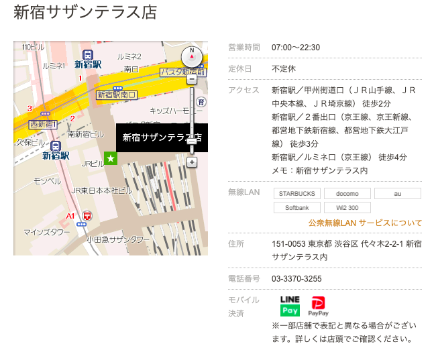This screenshot has height=348, width=434.
Task: Click the lower Shinjuku Station train icon
Action: [56, 146]
